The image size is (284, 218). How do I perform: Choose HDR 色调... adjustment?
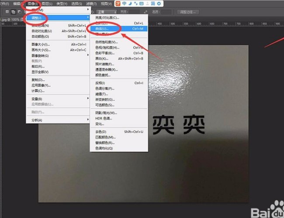pyautogui.click(x=119, y=119)
